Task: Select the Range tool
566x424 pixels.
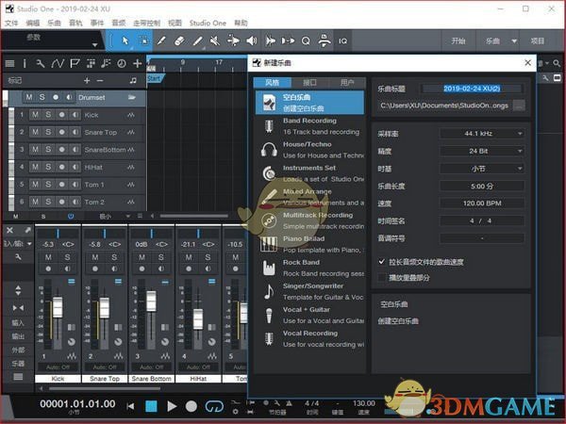Action: (x=143, y=41)
